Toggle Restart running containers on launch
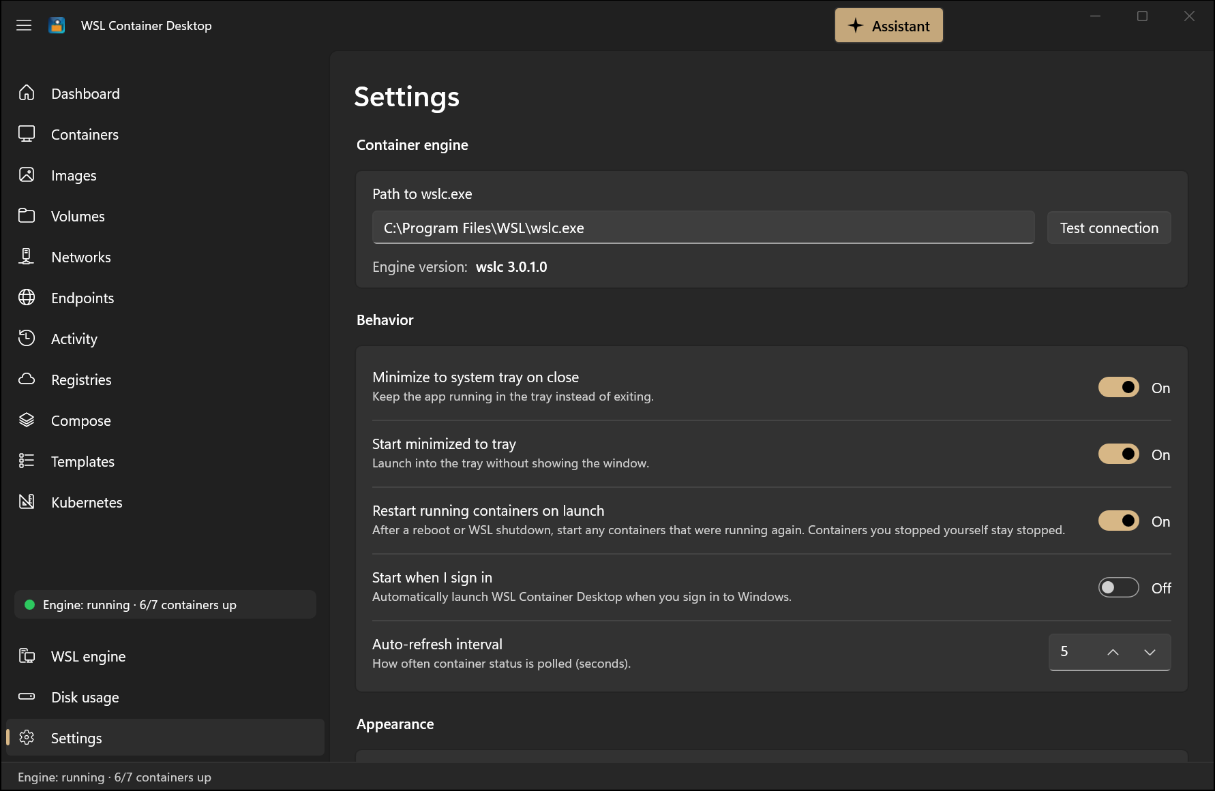 point(1118,521)
